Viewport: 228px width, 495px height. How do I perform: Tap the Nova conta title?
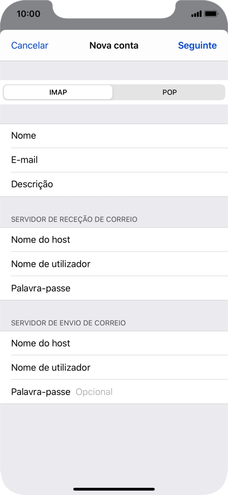tap(114, 45)
